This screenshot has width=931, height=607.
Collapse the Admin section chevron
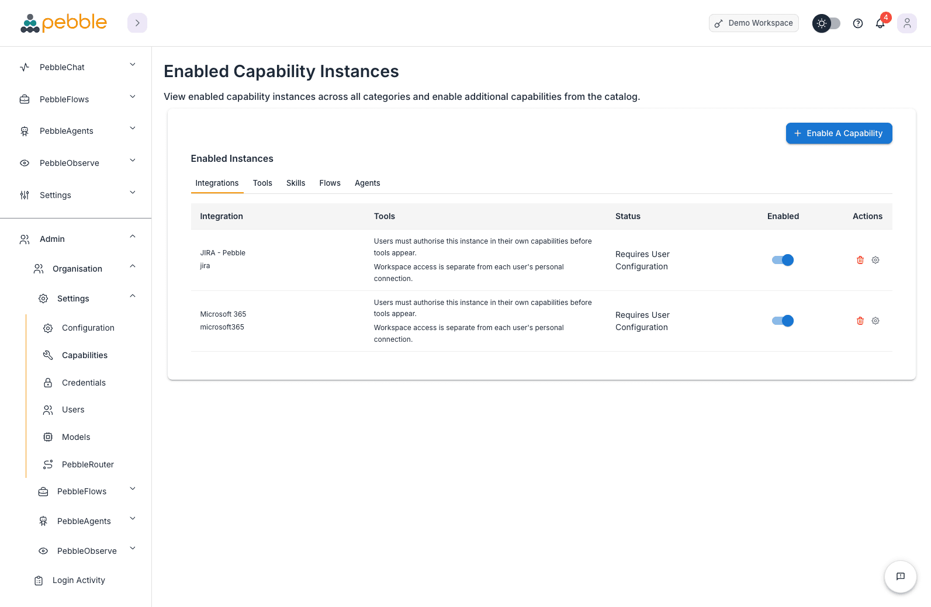(x=133, y=237)
